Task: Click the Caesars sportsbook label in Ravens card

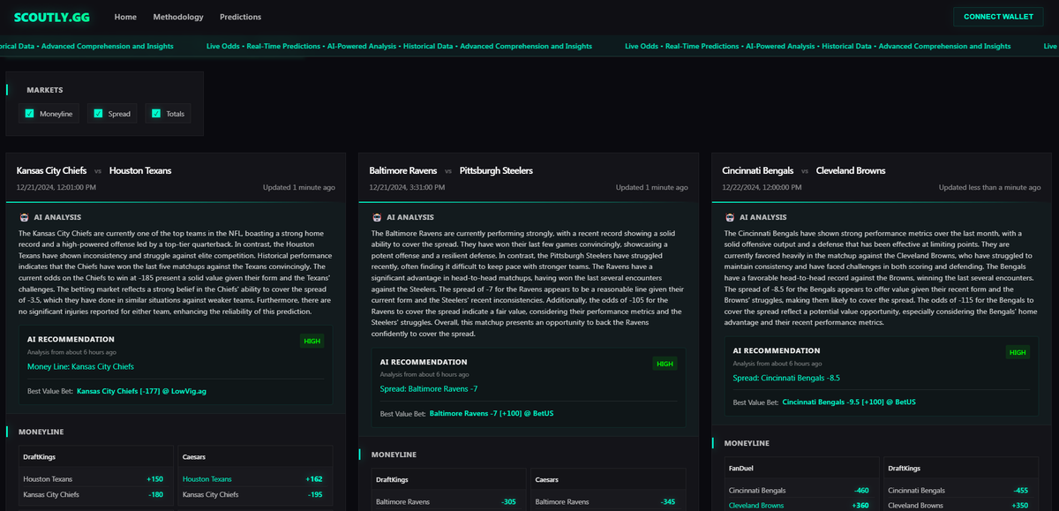Action: pos(547,479)
